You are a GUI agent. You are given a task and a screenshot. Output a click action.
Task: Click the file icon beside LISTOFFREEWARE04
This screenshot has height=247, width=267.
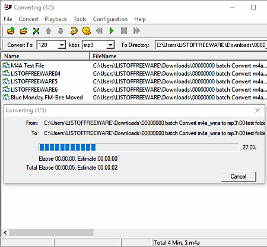pyautogui.click(x=6, y=73)
